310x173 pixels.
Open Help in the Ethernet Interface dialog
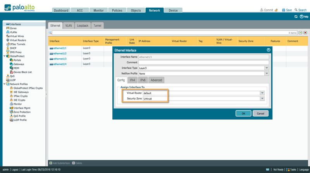(x=268, y=50)
